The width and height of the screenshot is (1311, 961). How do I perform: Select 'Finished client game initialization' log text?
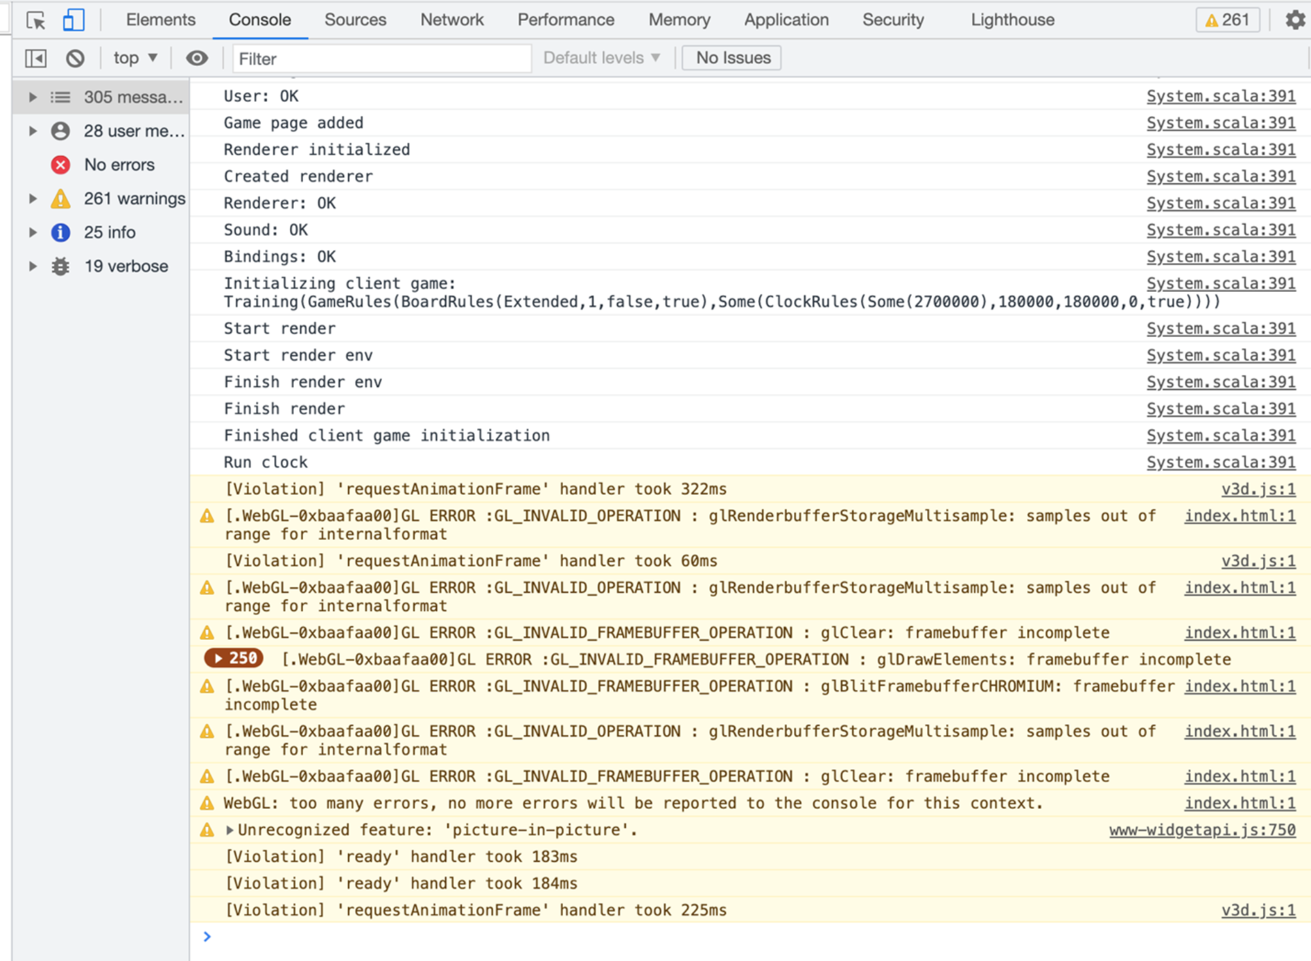[x=387, y=435]
